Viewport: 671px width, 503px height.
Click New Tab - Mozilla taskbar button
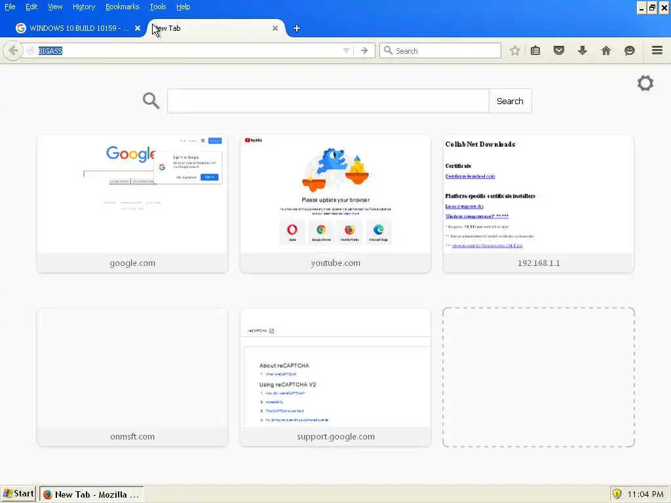91,494
